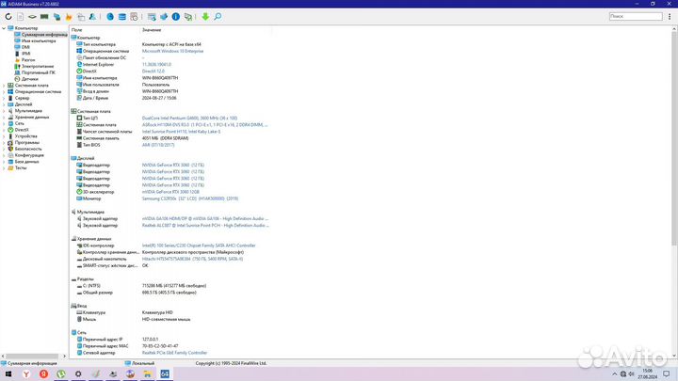
Task: Expand the Операционная система tree node
Action: click(4, 91)
